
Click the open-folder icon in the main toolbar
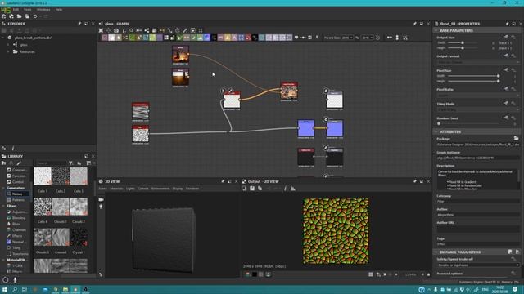[20, 16]
